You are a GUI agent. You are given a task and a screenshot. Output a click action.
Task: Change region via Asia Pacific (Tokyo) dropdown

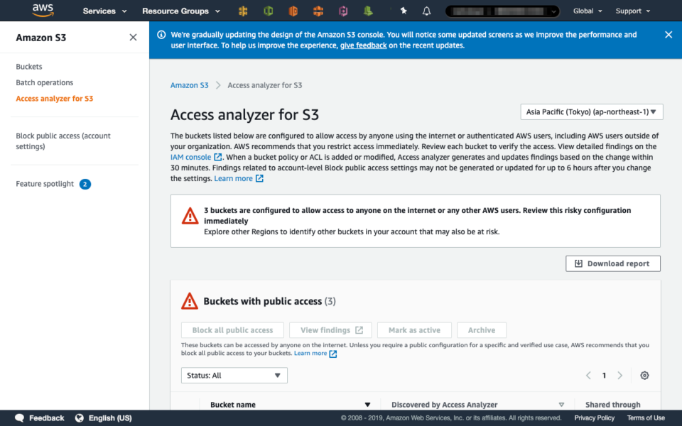click(591, 111)
